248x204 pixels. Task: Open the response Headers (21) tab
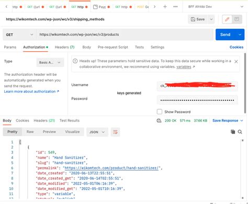tap(44, 121)
